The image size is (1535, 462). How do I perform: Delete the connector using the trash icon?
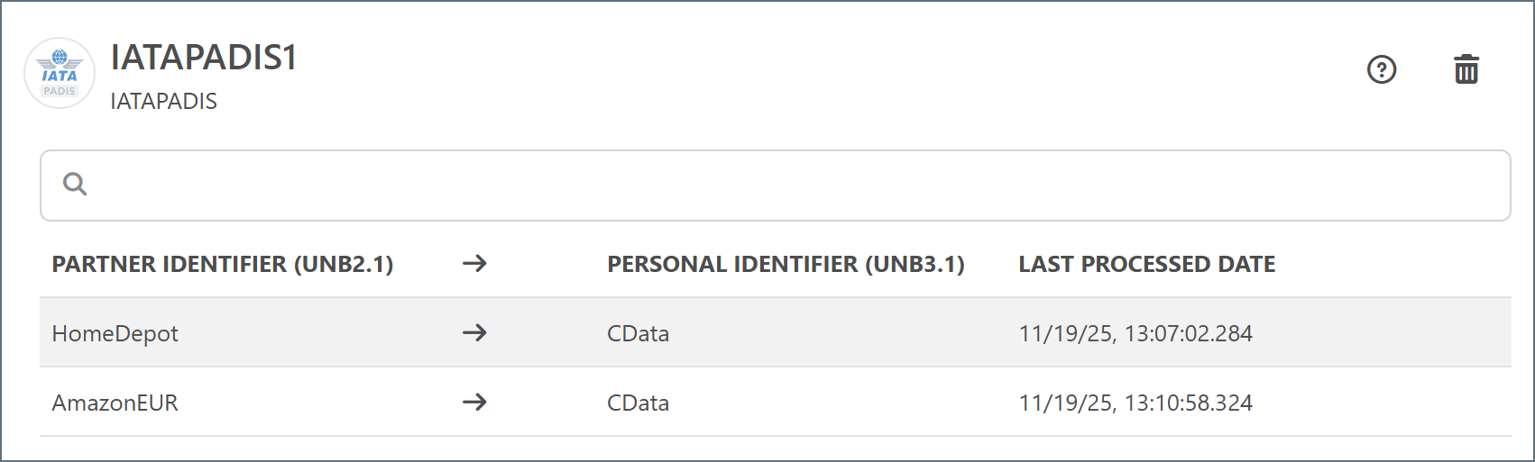pyautogui.click(x=1466, y=69)
